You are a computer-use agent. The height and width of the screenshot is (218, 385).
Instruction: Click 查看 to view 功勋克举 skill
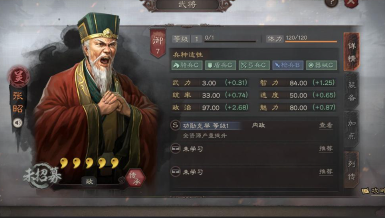coord(326,125)
